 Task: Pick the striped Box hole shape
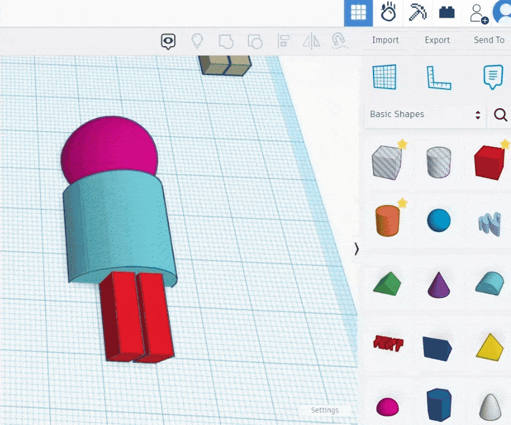387,163
